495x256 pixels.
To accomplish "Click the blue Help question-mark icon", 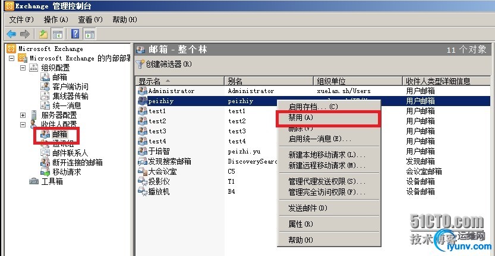I will tap(75, 34).
